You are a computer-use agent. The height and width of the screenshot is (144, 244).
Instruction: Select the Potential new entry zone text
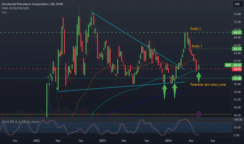pyautogui.click(x=208, y=85)
